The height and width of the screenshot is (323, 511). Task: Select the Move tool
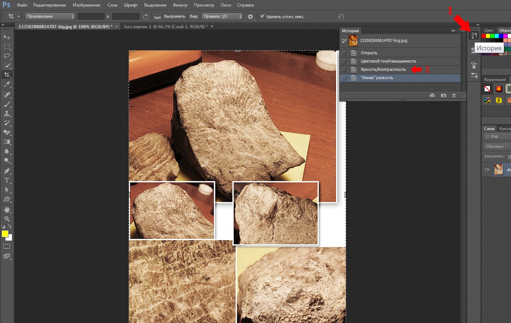click(x=7, y=37)
